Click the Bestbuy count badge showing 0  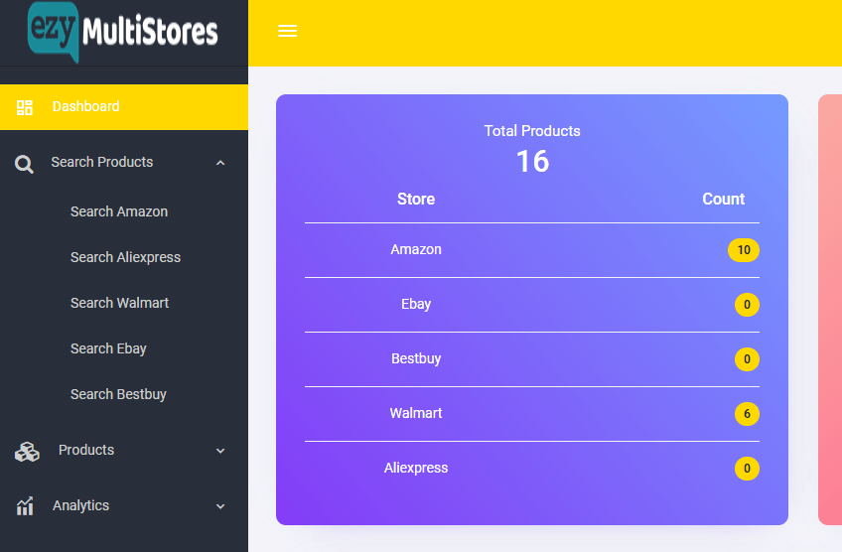tap(747, 359)
